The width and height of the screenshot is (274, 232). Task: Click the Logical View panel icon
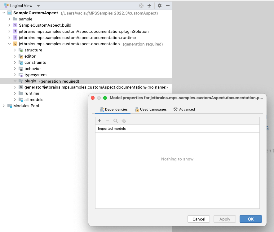point(7,6)
